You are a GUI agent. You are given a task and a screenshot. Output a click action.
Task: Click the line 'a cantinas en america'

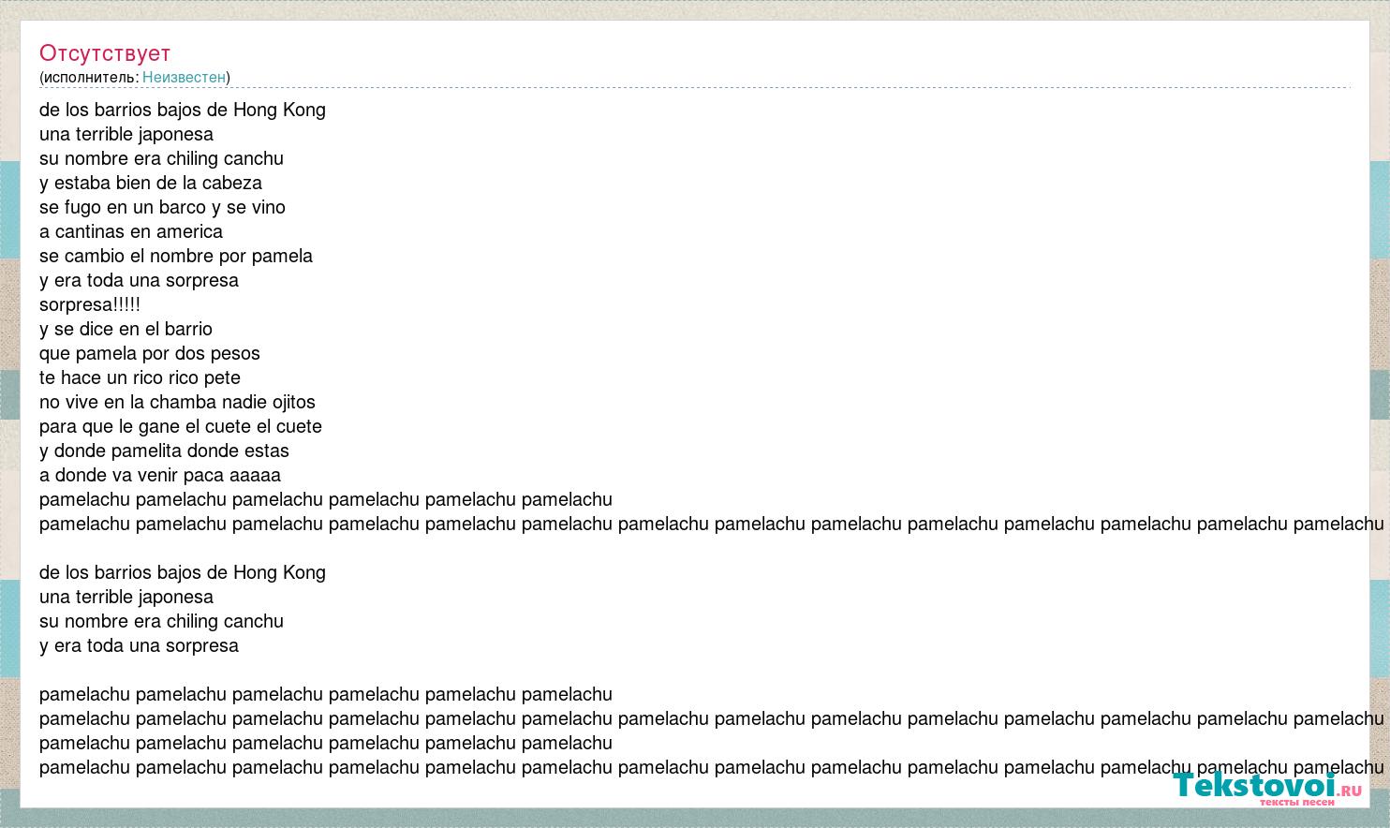131,231
